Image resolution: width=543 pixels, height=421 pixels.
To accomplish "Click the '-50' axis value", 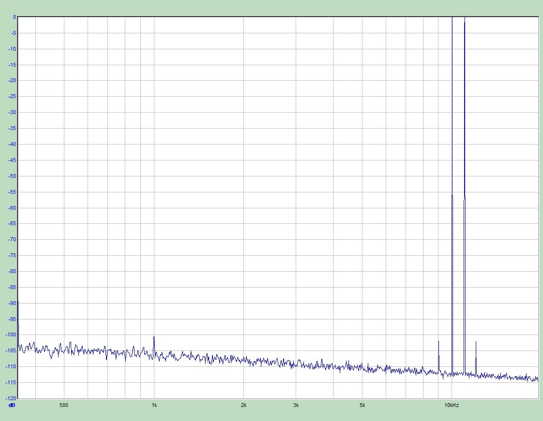I will tap(12, 176).
